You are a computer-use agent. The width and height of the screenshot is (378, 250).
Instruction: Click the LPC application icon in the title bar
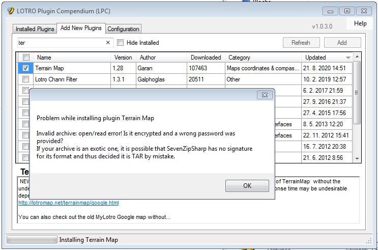(11, 11)
